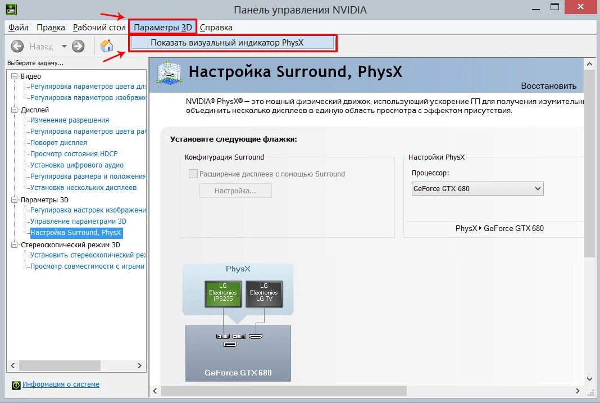The image size is (600, 403).
Task: Open the Рабочий стол menu
Action: pos(99,28)
